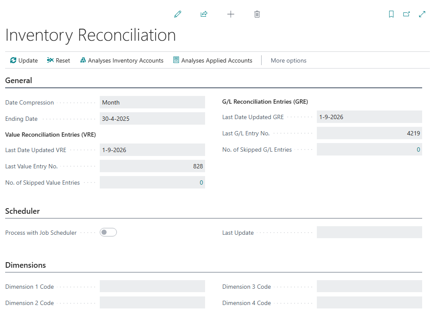The image size is (435, 317).
Task: Show More options
Action: click(x=289, y=60)
